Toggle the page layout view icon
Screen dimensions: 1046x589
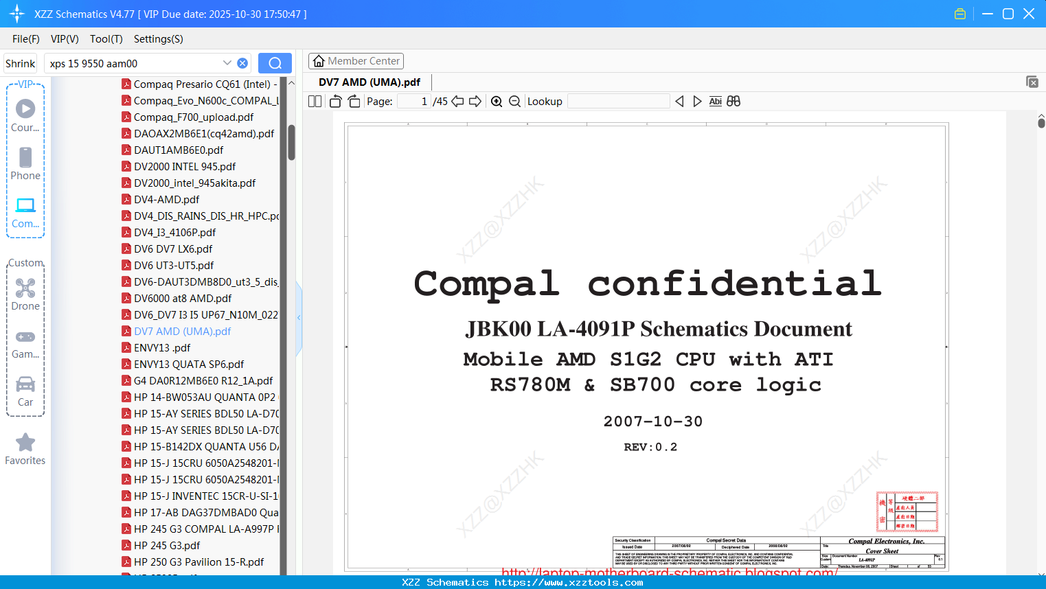point(315,102)
